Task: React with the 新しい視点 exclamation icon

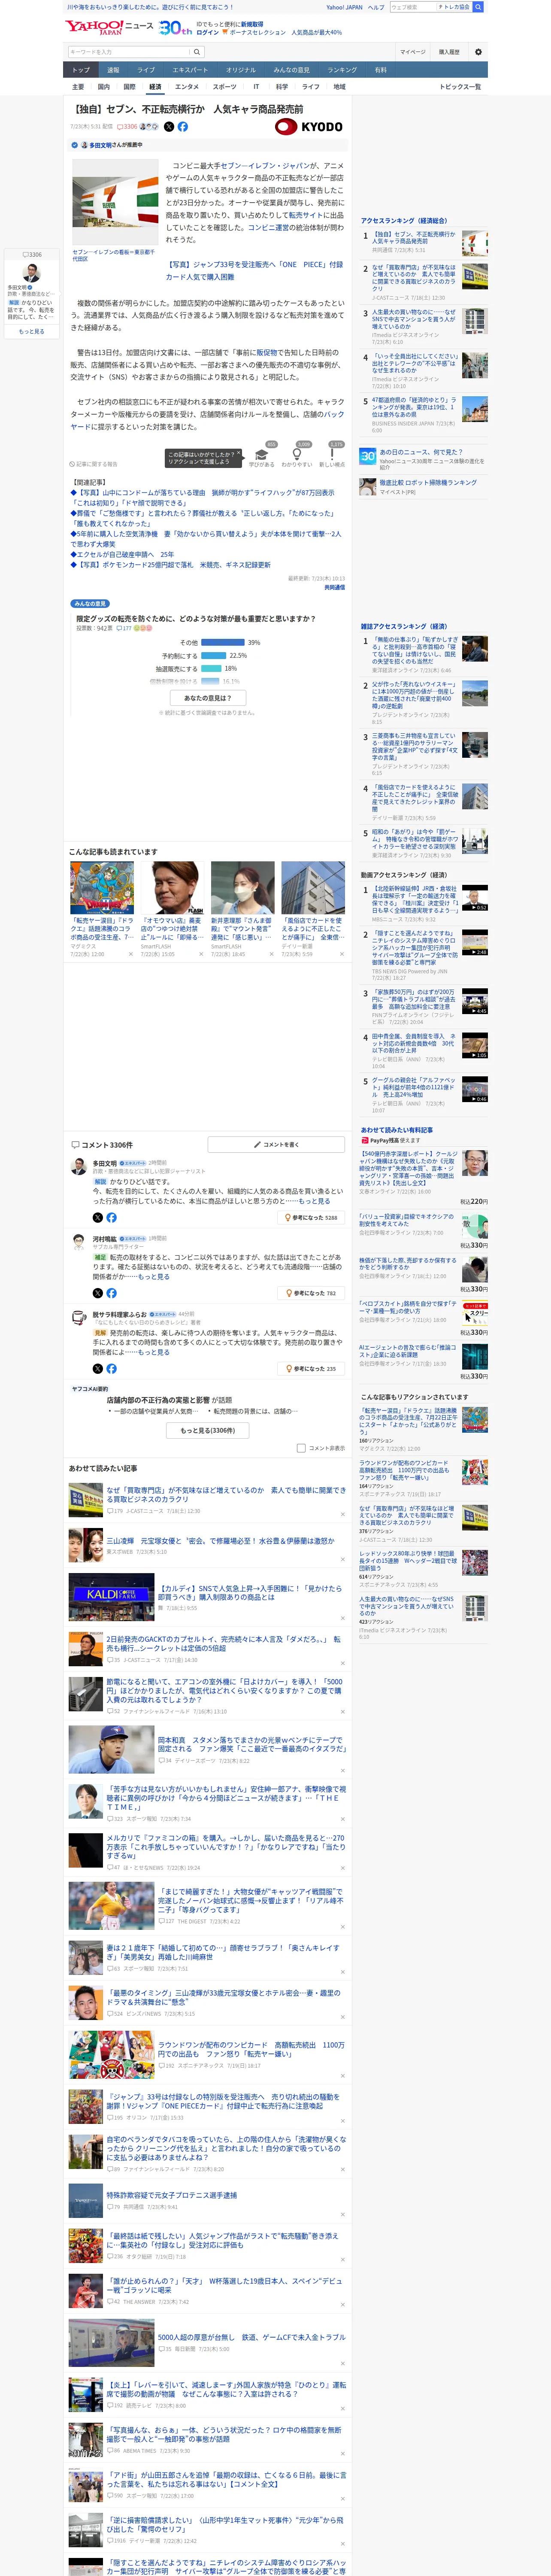Action: click(332, 454)
